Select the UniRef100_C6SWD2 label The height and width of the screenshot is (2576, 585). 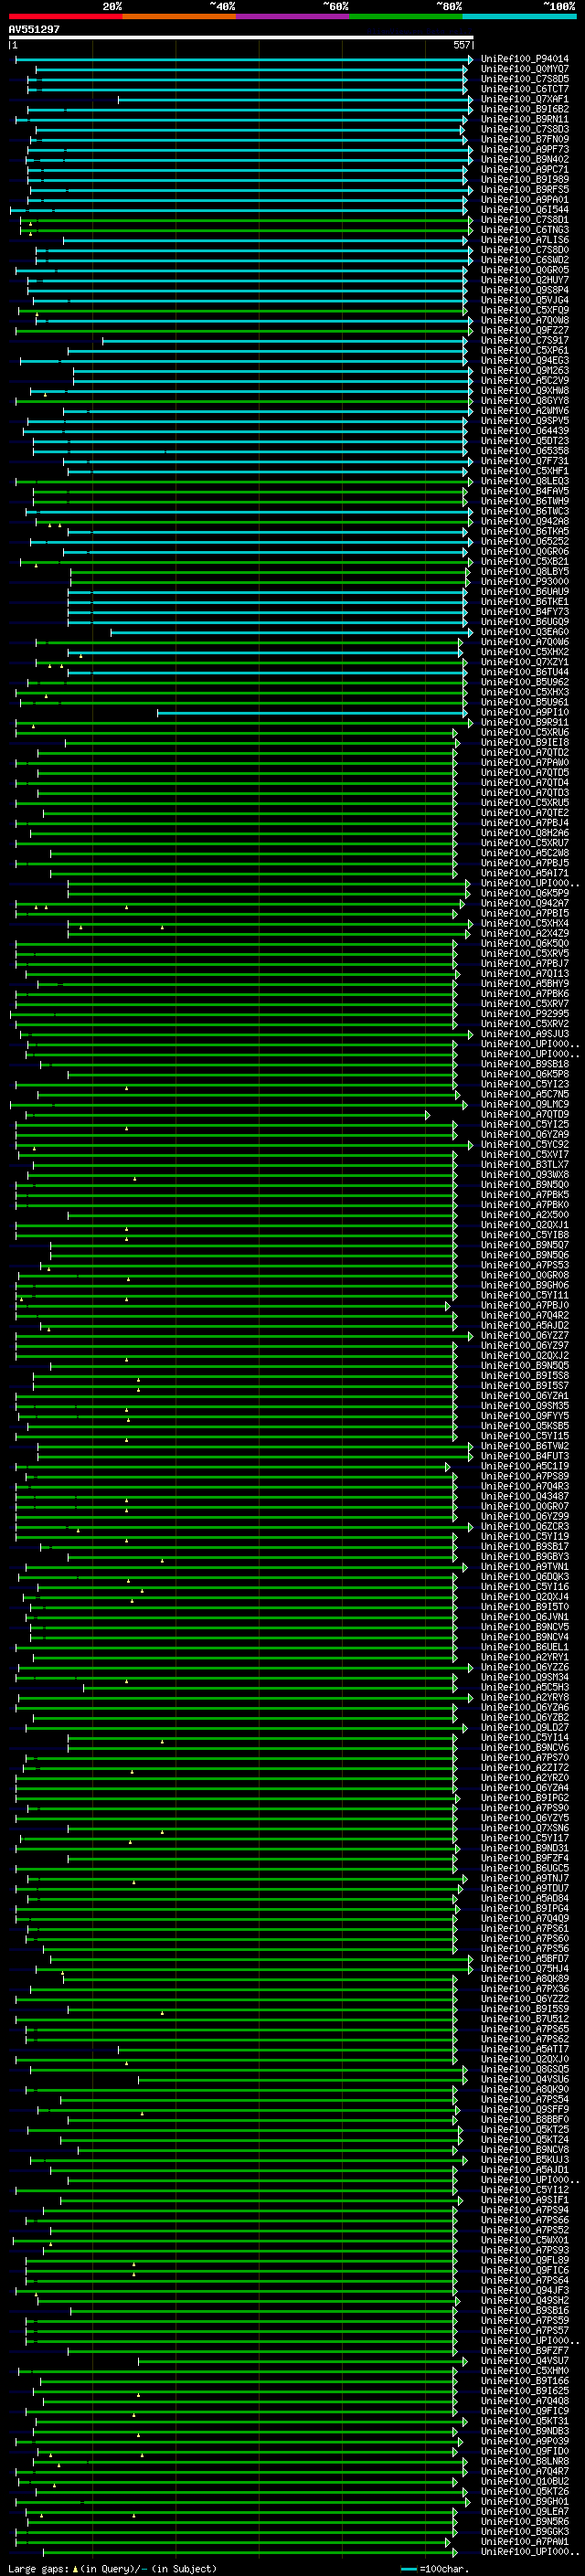point(525,260)
